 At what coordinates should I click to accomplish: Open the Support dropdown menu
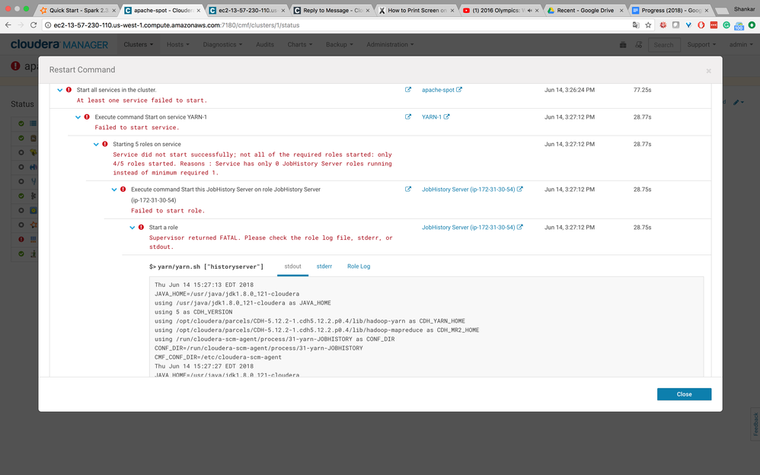pyautogui.click(x=701, y=45)
